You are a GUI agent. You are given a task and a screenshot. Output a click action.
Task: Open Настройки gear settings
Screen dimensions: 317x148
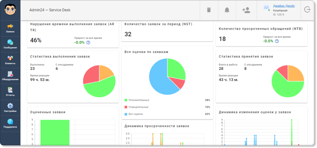[x=10, y=108]
